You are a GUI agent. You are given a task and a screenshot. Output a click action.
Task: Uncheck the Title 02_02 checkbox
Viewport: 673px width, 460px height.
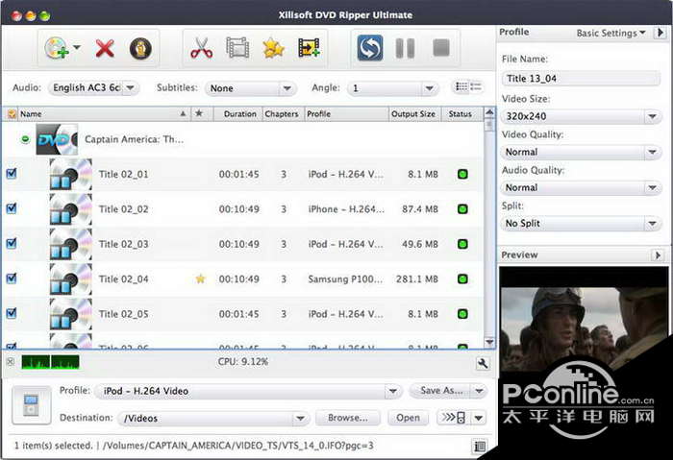[x=12, y=208]
